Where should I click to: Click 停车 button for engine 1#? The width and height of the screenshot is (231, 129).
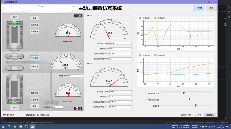coord(34,18)
